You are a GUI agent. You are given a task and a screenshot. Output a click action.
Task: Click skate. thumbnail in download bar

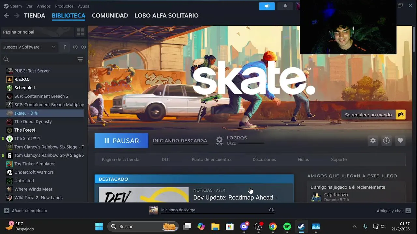tap(153, 210)
